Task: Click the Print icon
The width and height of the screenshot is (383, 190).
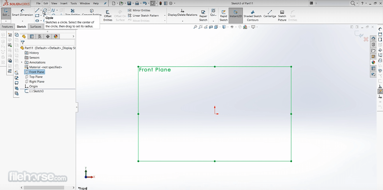Action: point(137,3)
